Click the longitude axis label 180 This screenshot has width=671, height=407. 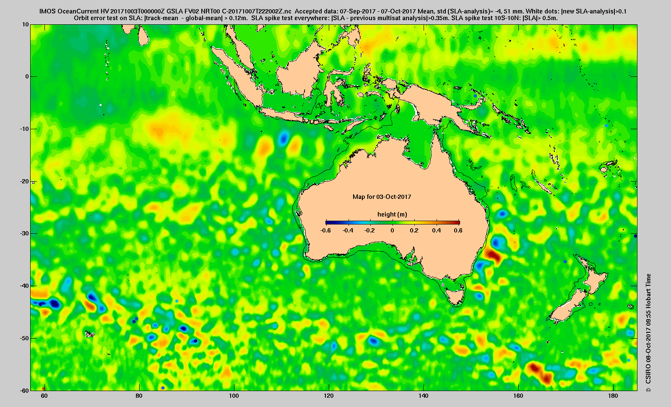[613, 396]
